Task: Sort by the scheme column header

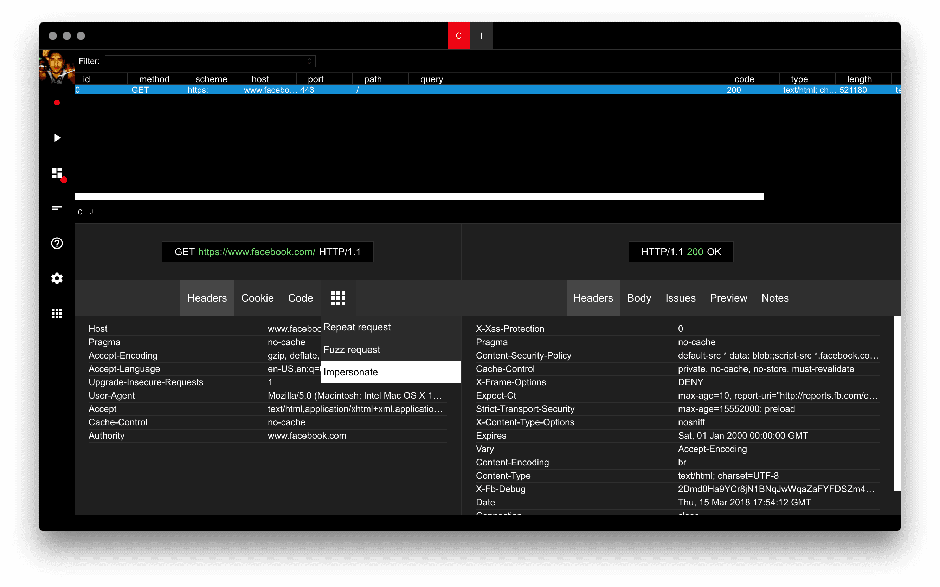Action: (211, 79)
